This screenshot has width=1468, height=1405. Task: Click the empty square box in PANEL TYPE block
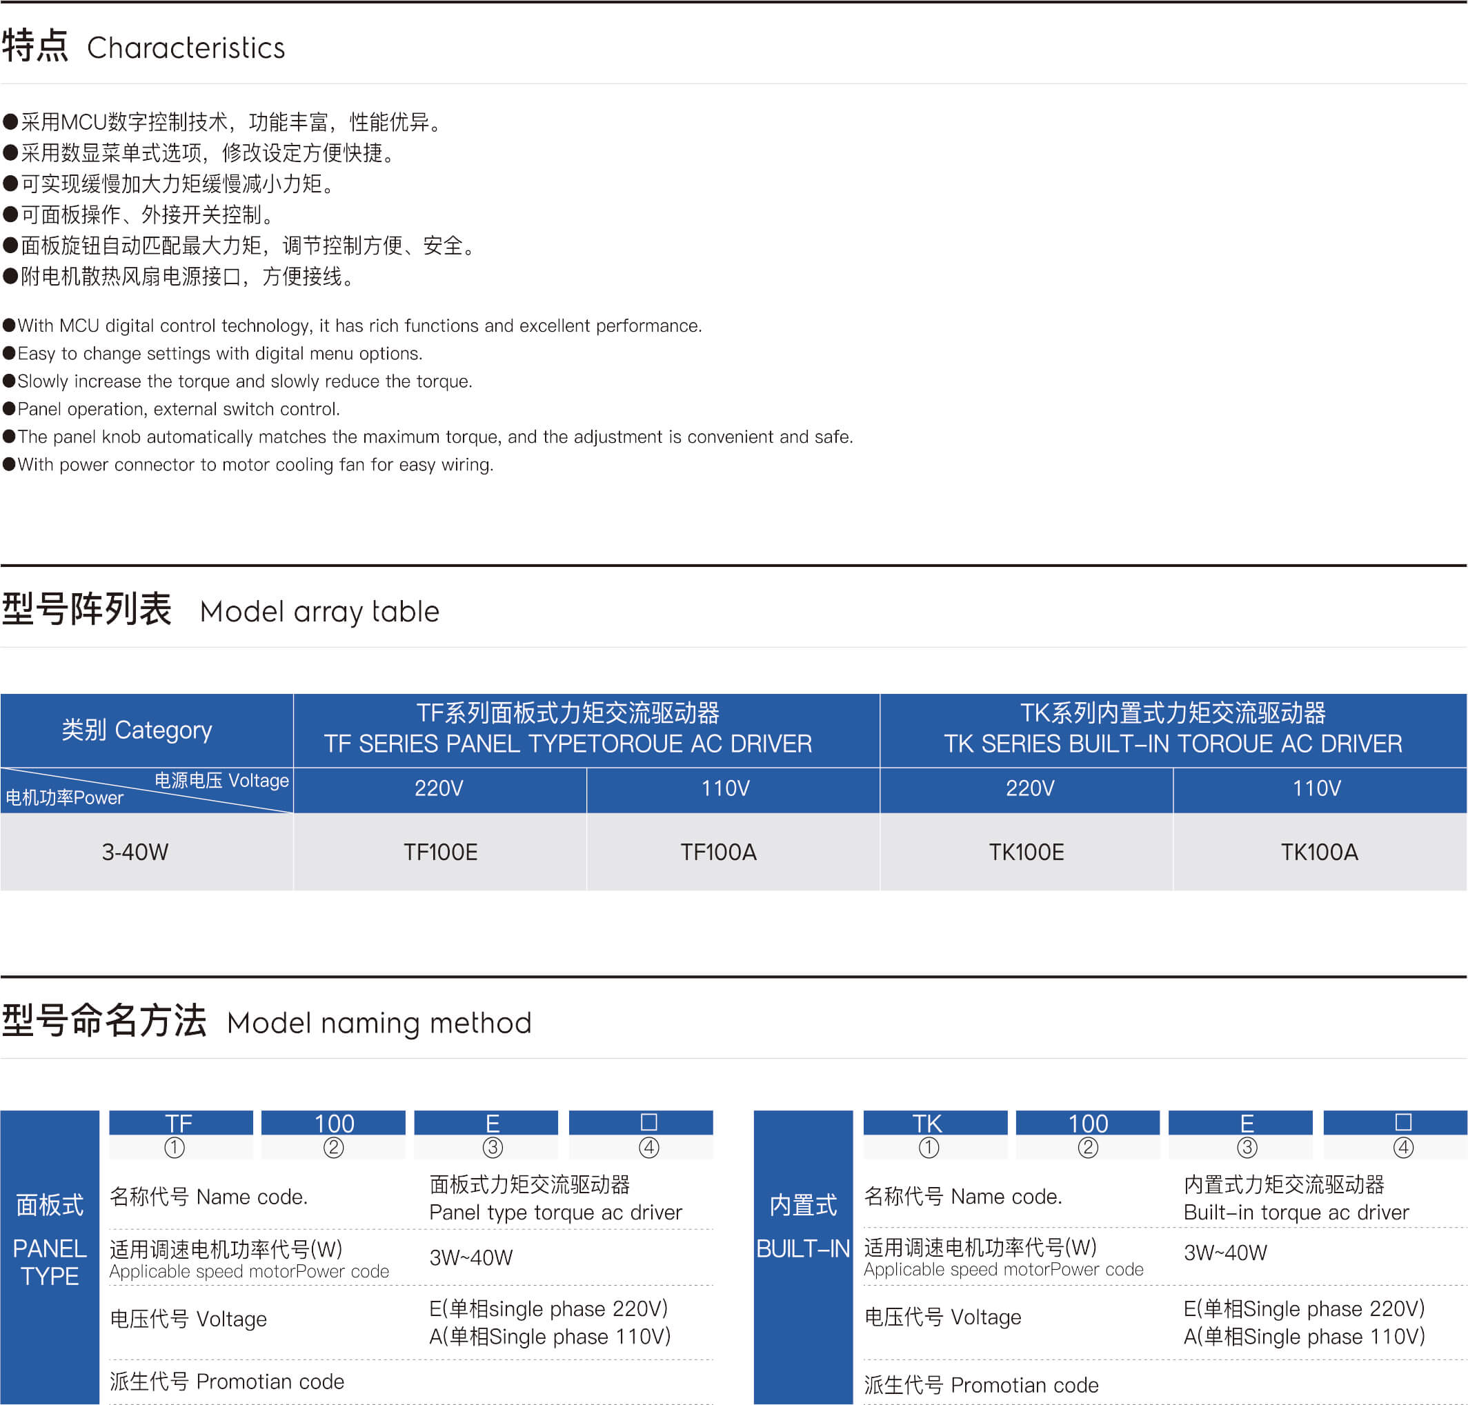[x=641, y=1123]
